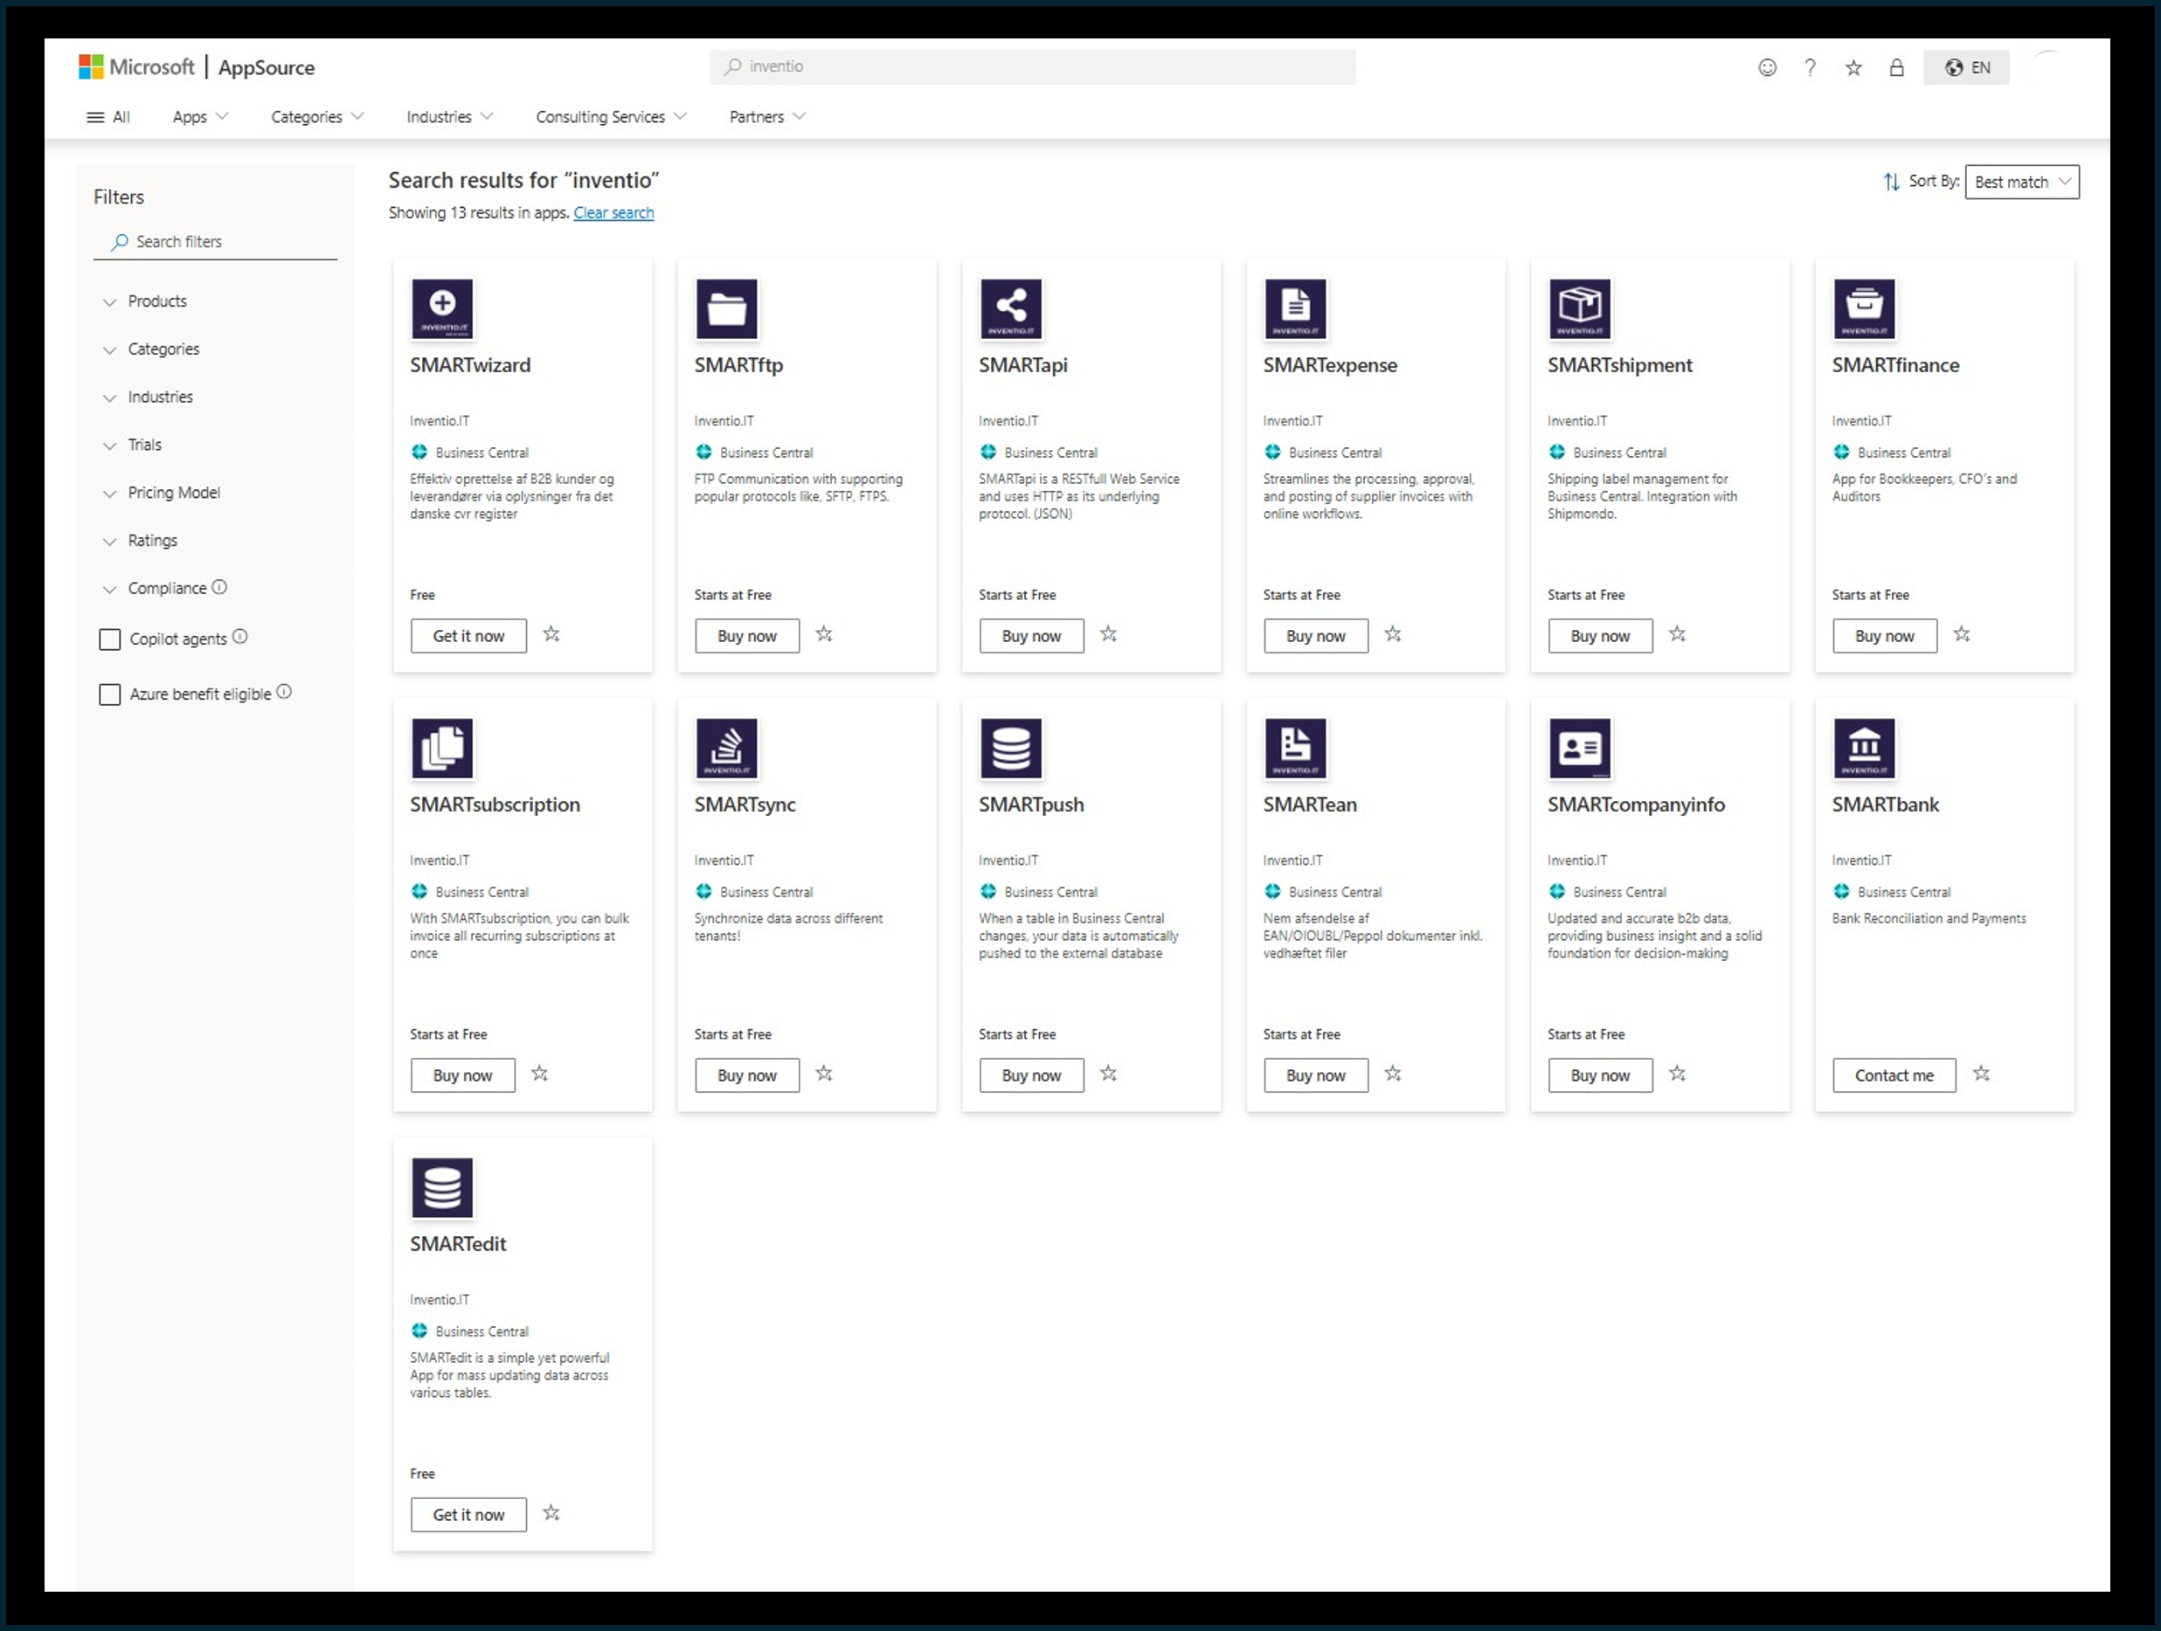Screen dimensions: 2161x1631
Task: Favorite SMARTedit with its star icon
Action: click(x=552, y=1514)
